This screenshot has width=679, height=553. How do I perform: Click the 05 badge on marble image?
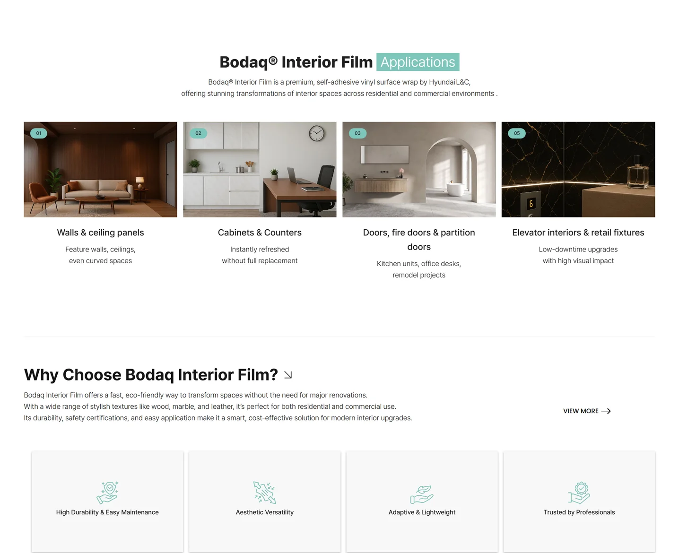(x=517, y=133)
